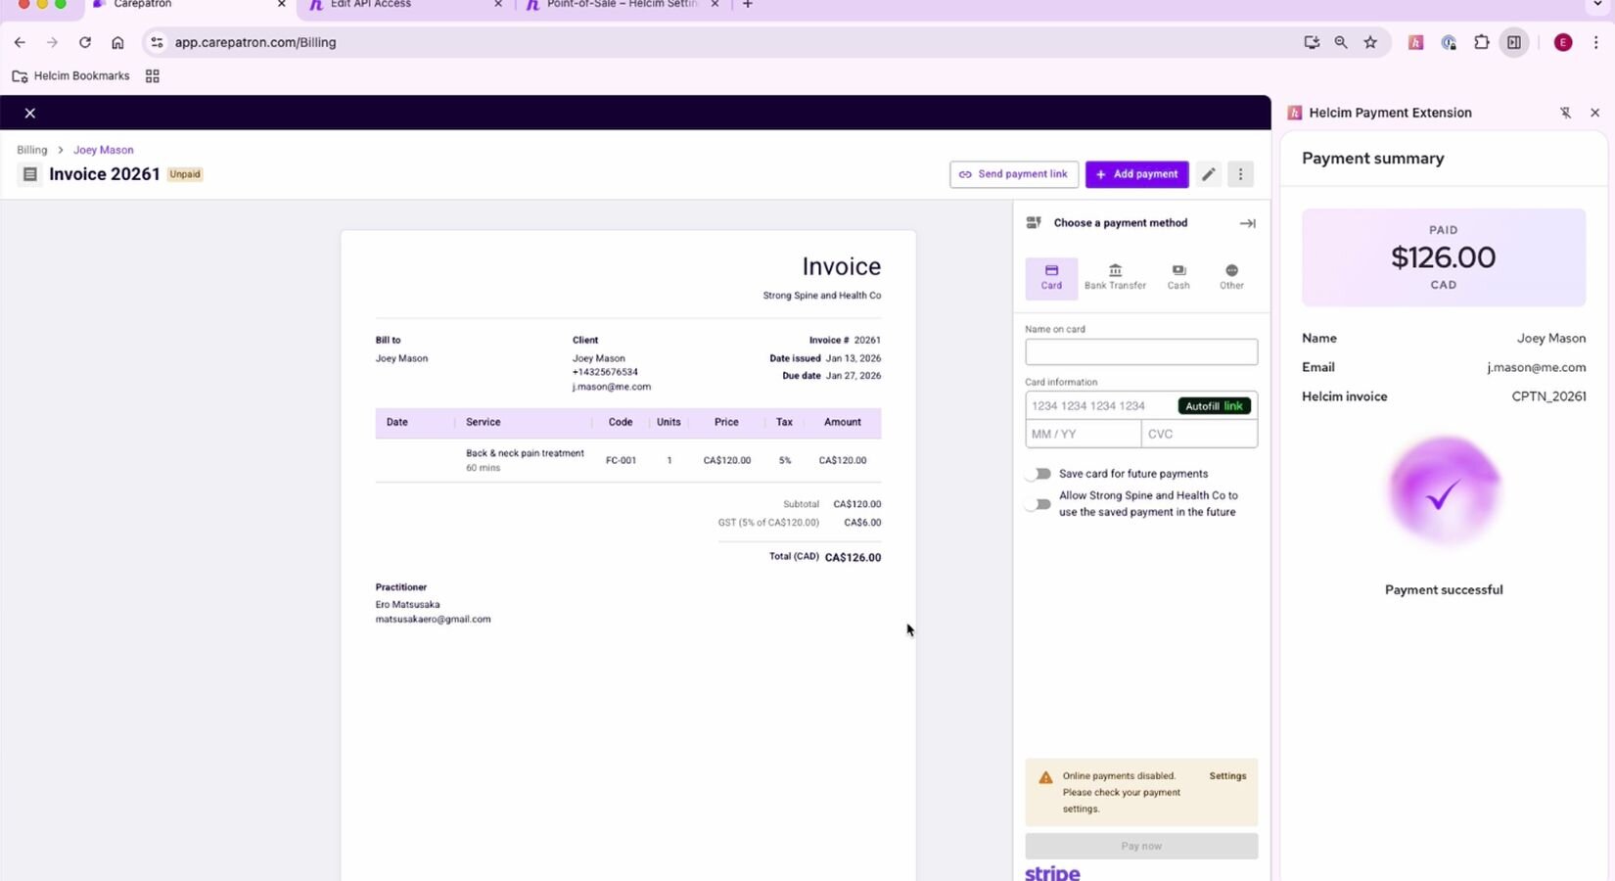Click Helcim extension icon in browser toolbar
This screenshot has height=881, width=1615.
point(1415,42)
